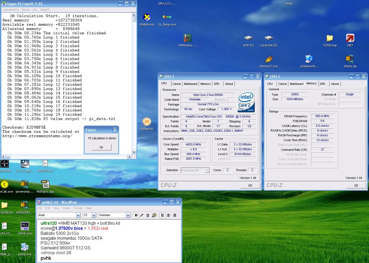
Task: Select the sfbeta.zip archive icon
Action: coord(350,59)
